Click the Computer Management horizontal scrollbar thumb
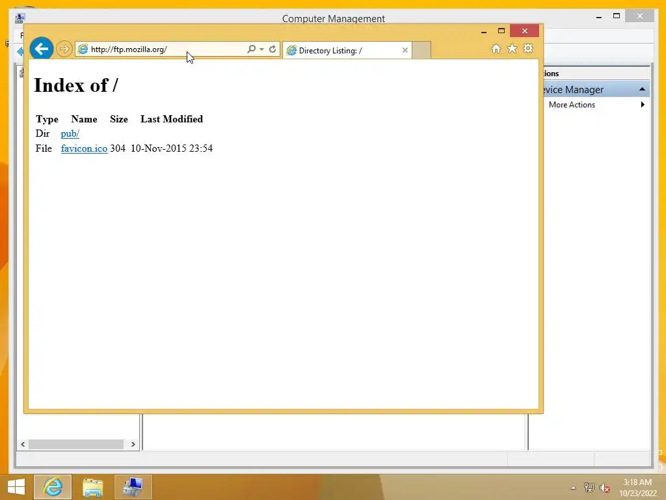The width and height of the screenshot is (666, 500). pos(75,444)
